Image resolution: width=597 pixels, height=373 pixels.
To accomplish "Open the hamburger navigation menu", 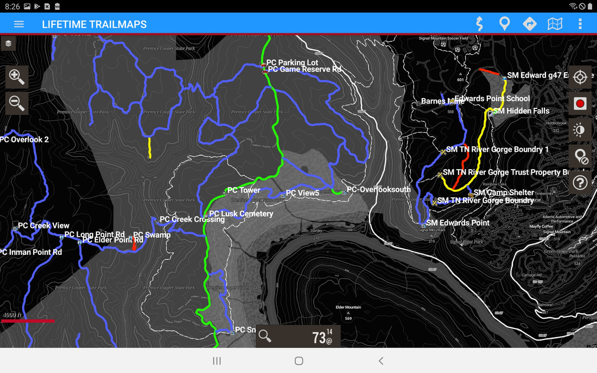I will 19,24.
